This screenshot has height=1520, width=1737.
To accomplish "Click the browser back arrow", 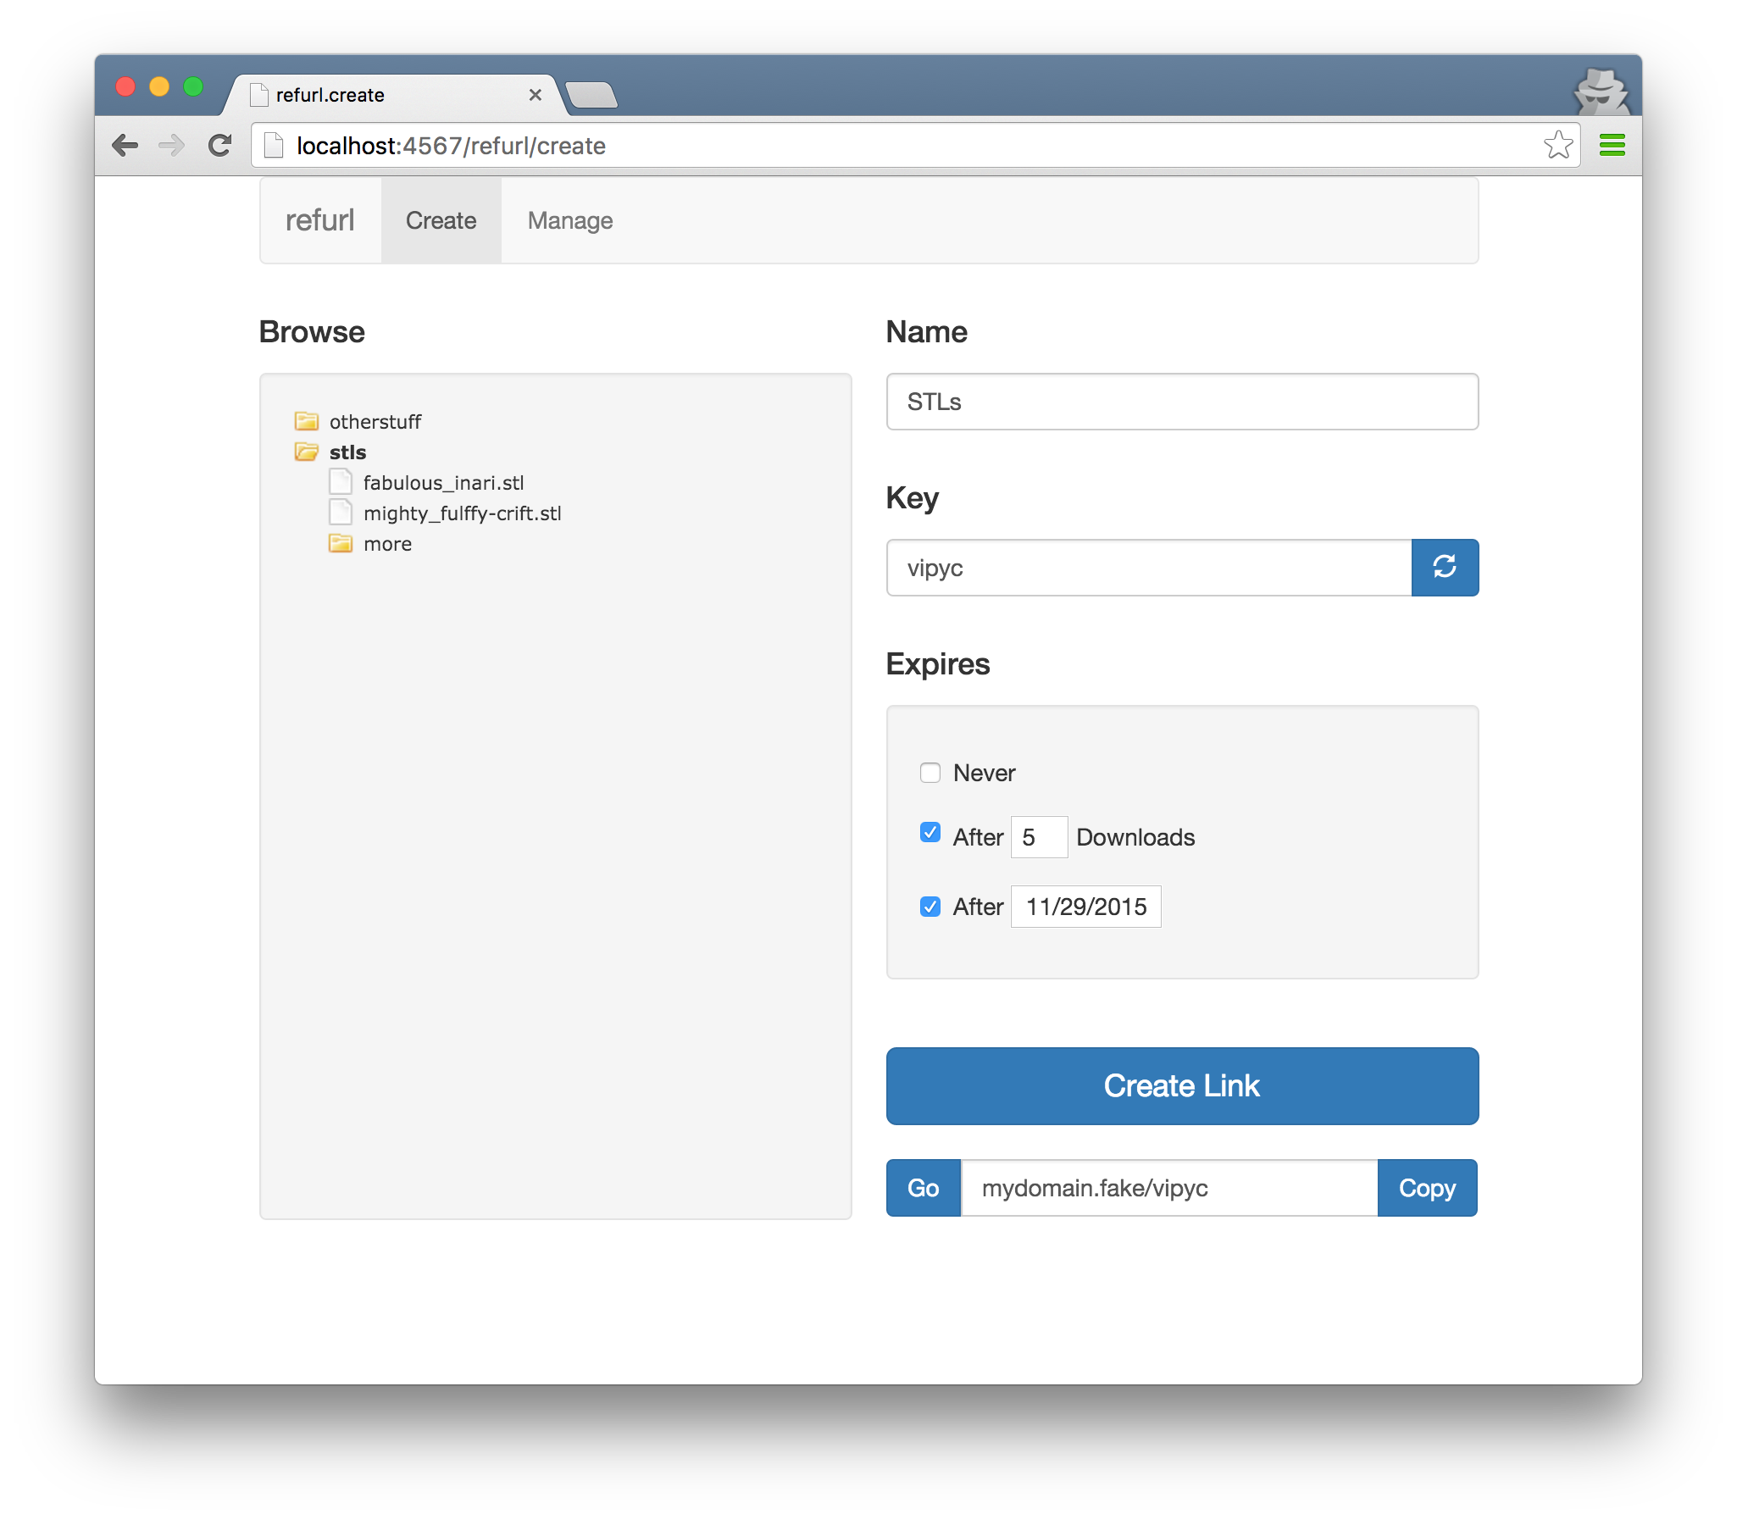I will (x=125, y=146).
